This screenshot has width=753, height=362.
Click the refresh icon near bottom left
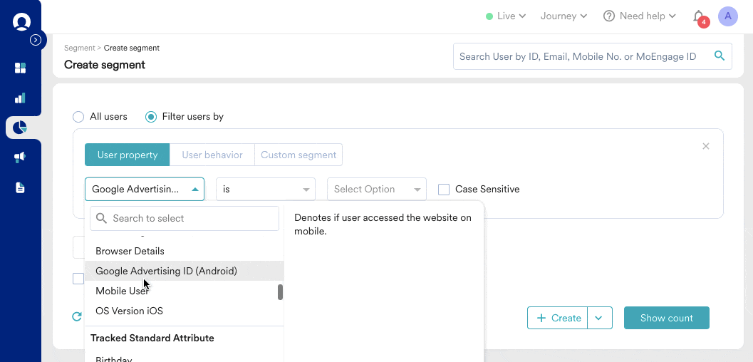click(77, 316)
